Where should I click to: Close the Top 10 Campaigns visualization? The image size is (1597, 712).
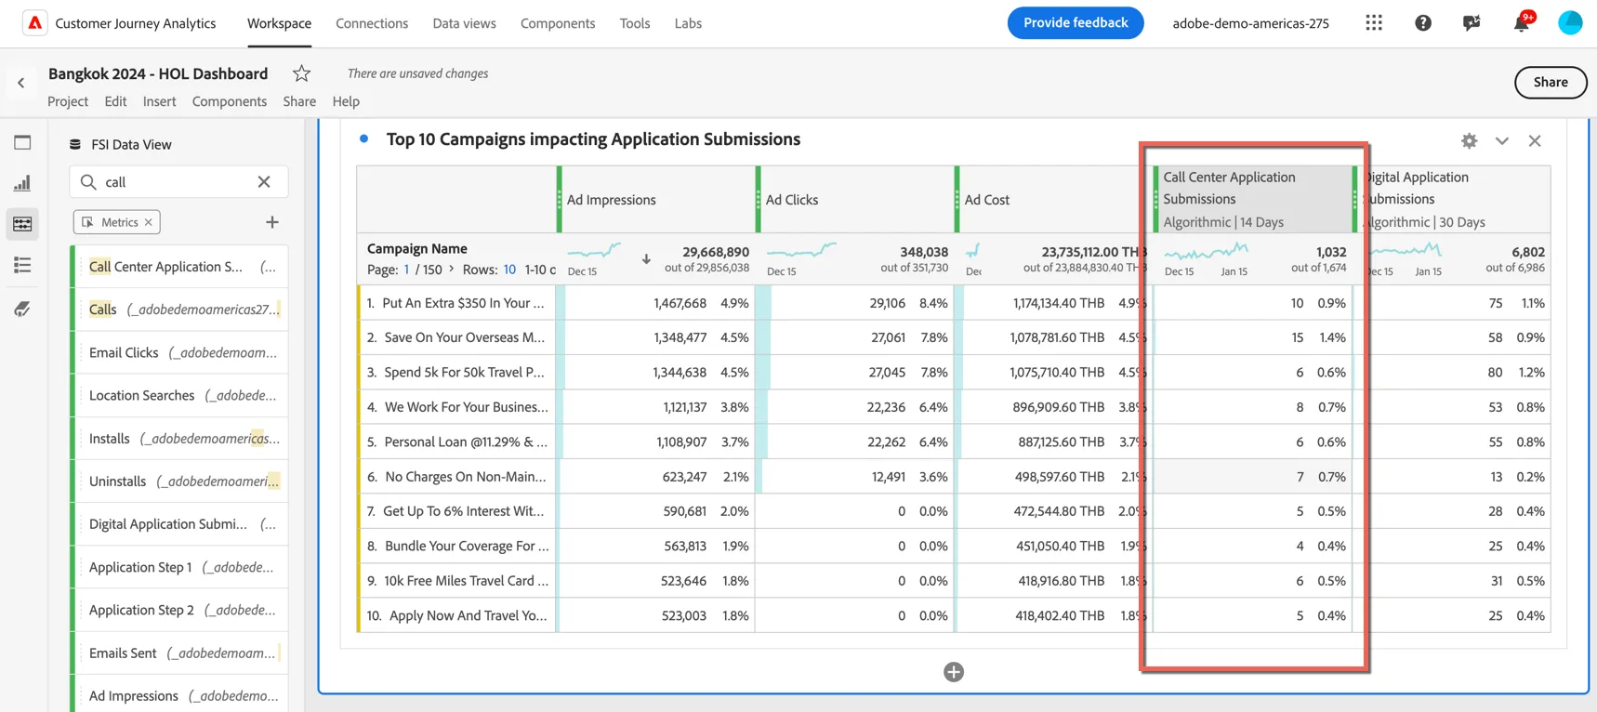1535,141
